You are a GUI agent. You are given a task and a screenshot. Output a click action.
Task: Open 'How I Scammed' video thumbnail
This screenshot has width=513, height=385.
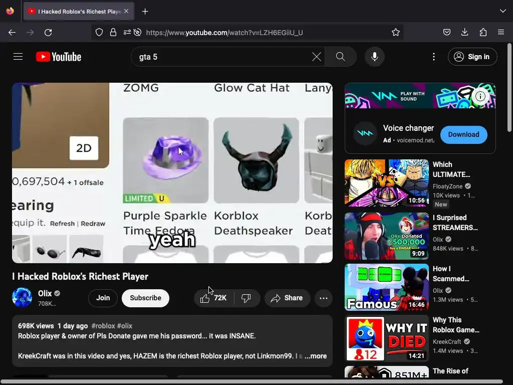pyautogui.click(x=387, y=287)
